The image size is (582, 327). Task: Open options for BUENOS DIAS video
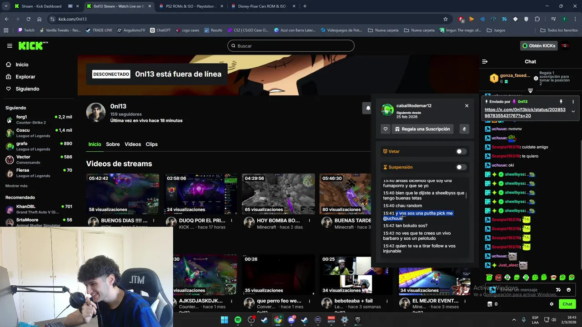(154, 221)
